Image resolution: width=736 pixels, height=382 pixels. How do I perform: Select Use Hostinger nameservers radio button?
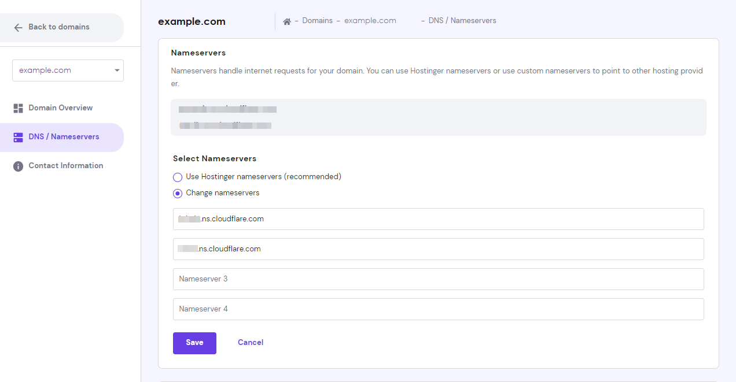click(178, 177)
